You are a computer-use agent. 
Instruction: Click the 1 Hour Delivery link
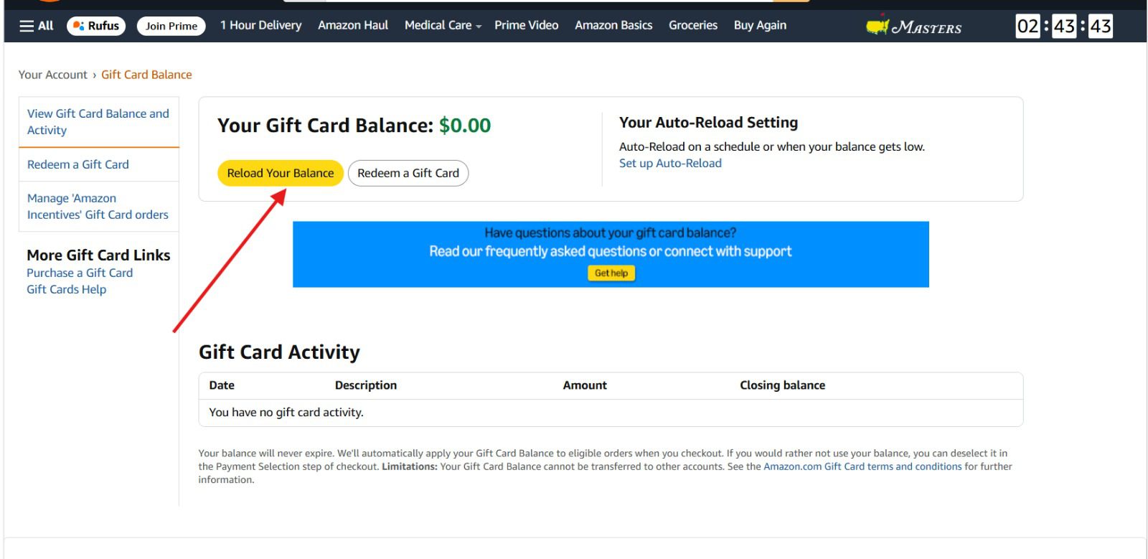pyautogui.click(x=260, y=25)
